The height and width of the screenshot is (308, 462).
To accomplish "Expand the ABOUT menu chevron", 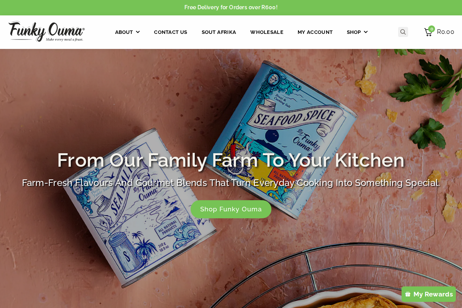I will [x=138, y=32].
